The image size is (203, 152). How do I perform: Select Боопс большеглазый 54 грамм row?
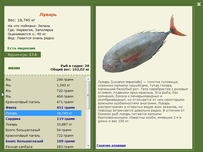tap(43, 130)
